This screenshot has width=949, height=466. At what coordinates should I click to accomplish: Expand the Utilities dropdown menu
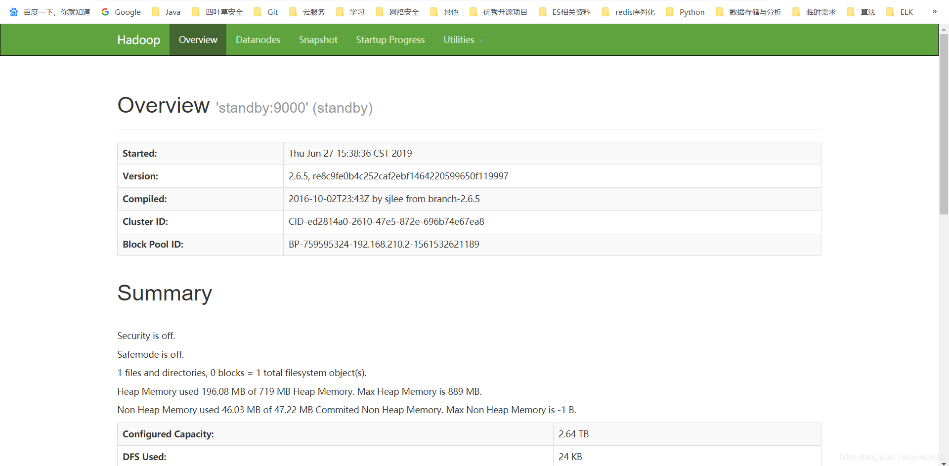(463, 40)
